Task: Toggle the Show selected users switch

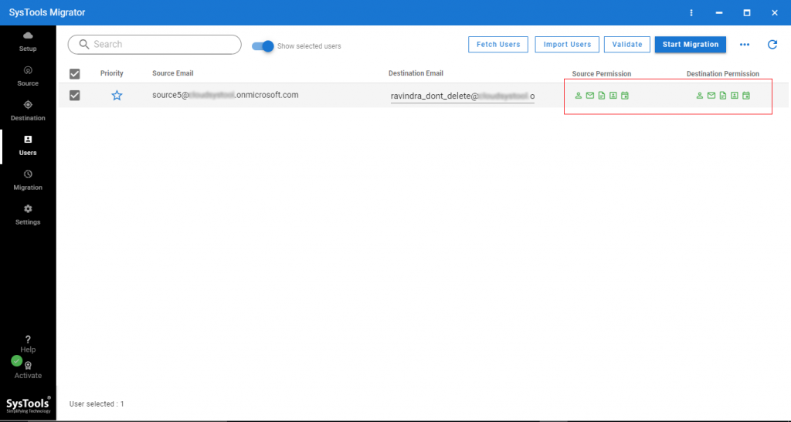Action: (263, 46)
